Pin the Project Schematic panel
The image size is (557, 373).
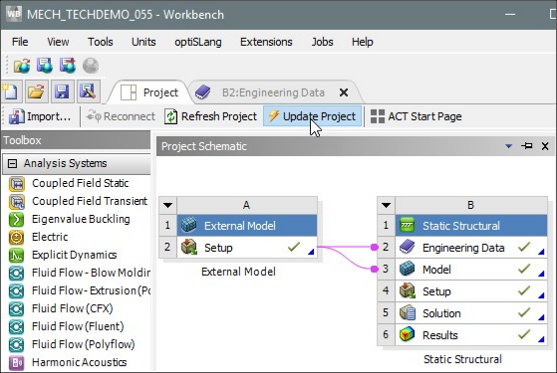pyautogui.click(x=526, y=146)
